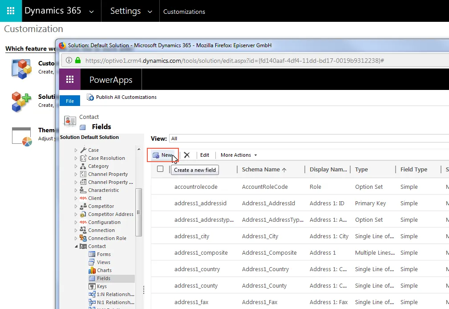Viewport: 449px width, 309px height.
Task: Click the Edit button in toolbar
Action: (204, 155)
